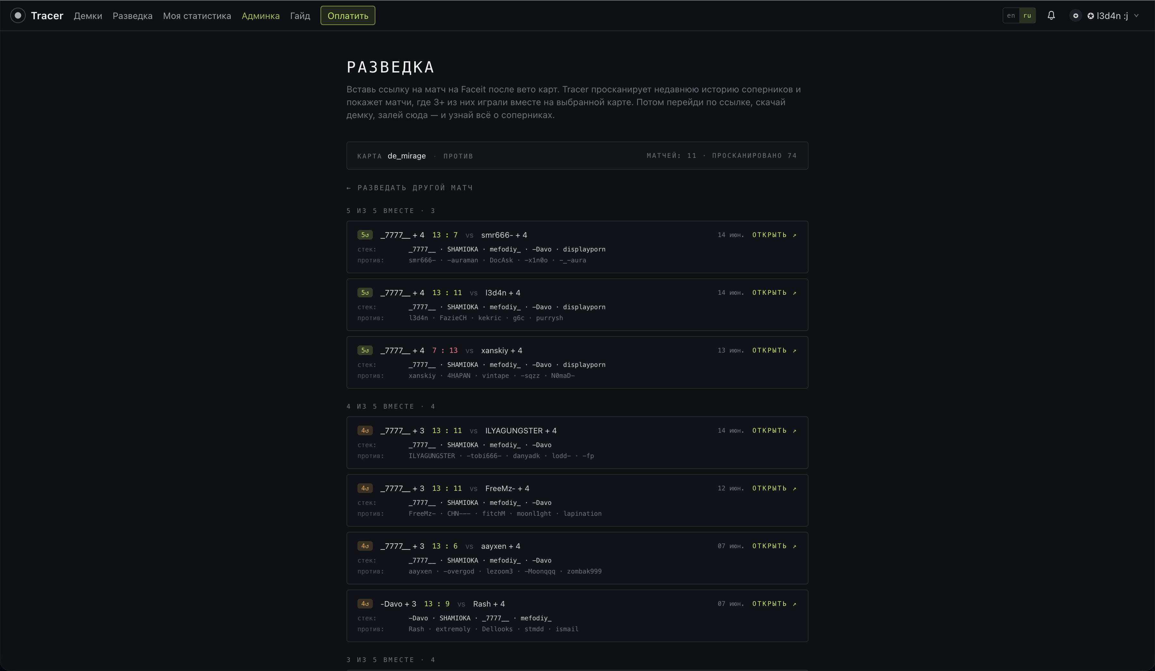Viewport: 1155px width, 671px height.
Task: Click the 4-stack badge in ILYAGUNGSTER match
Action: (x=365, y=431)
